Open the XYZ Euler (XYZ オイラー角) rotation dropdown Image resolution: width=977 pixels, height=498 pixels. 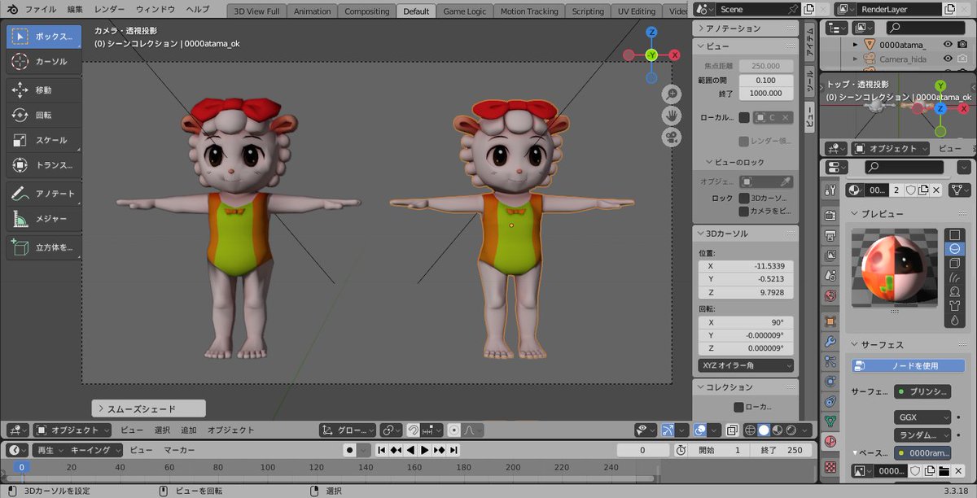[745, 365]
